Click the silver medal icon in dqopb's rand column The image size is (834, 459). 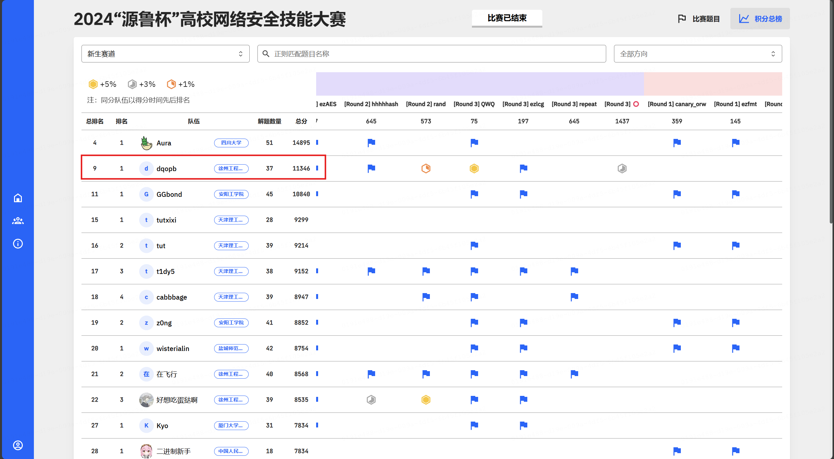click(426, 168)
